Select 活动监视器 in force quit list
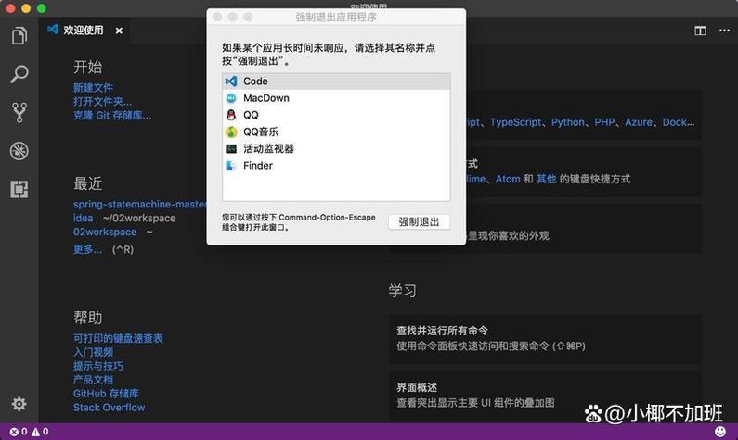 (x=336, y=149)
